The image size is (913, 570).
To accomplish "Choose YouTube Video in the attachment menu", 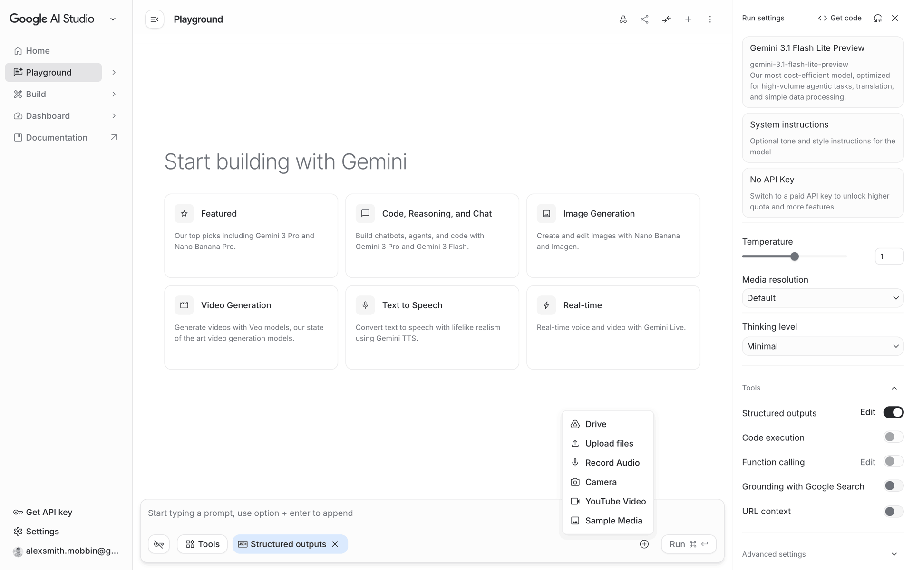I will point(608,502).
